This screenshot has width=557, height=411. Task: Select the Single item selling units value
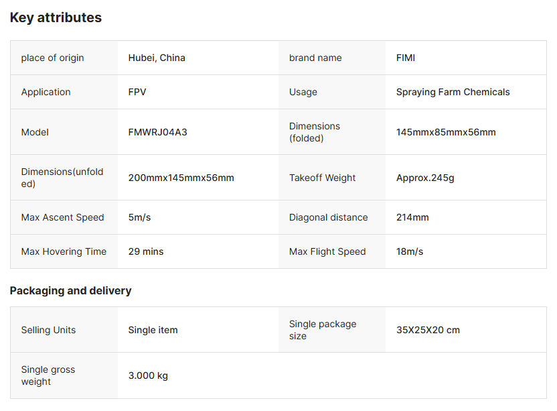pyautogui.click(x=153, y=330)
